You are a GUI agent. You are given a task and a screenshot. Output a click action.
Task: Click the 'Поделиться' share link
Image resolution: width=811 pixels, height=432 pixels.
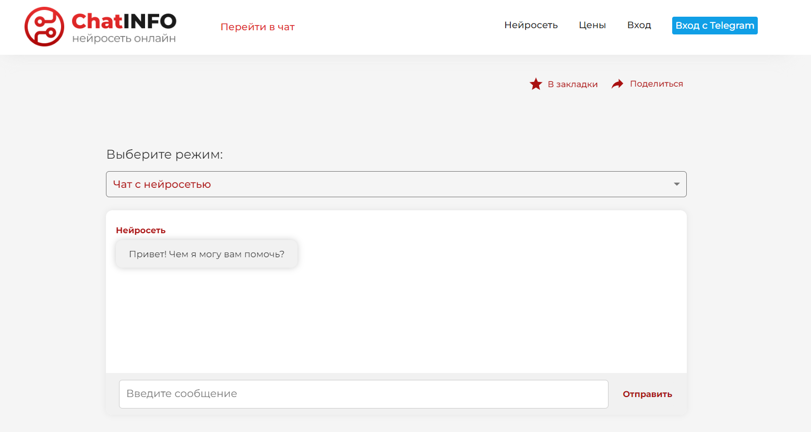657,83
